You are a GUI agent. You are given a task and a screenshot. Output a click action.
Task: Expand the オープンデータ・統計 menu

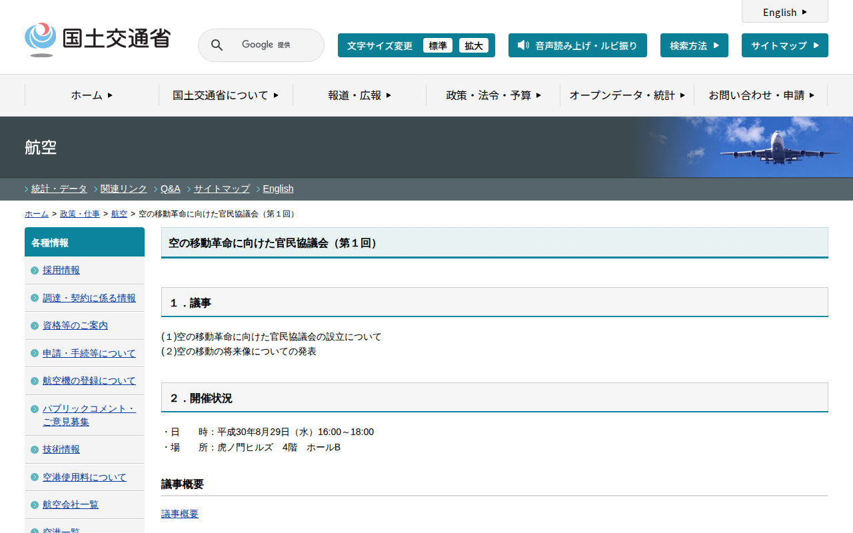coord(627,95)
